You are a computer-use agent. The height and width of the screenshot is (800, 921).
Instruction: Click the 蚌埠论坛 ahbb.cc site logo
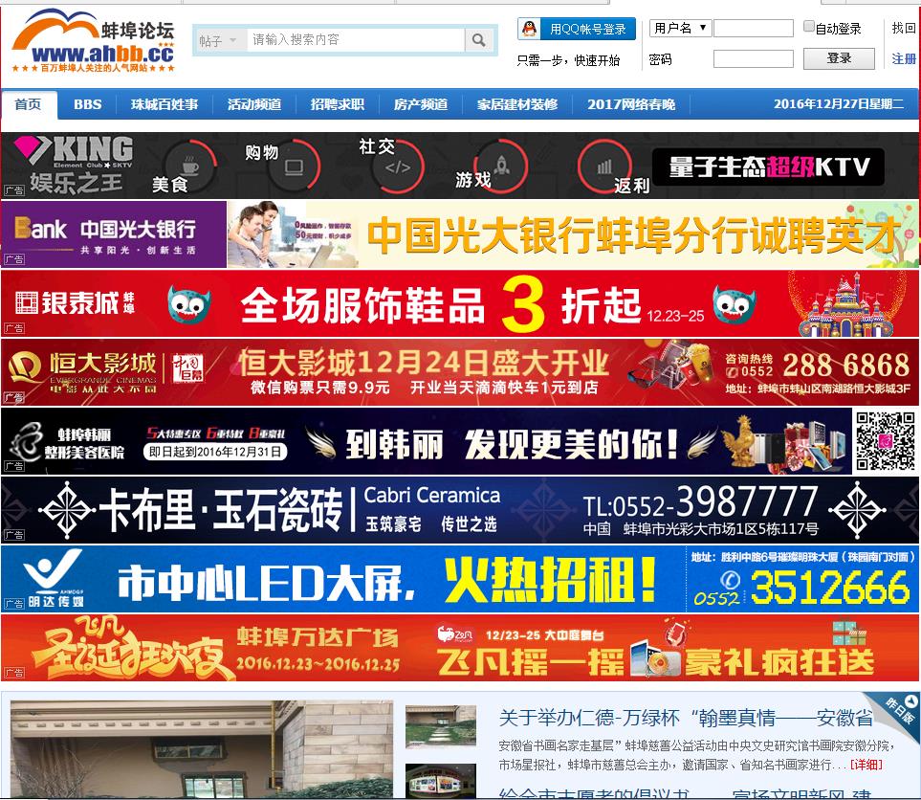[94, 40]
